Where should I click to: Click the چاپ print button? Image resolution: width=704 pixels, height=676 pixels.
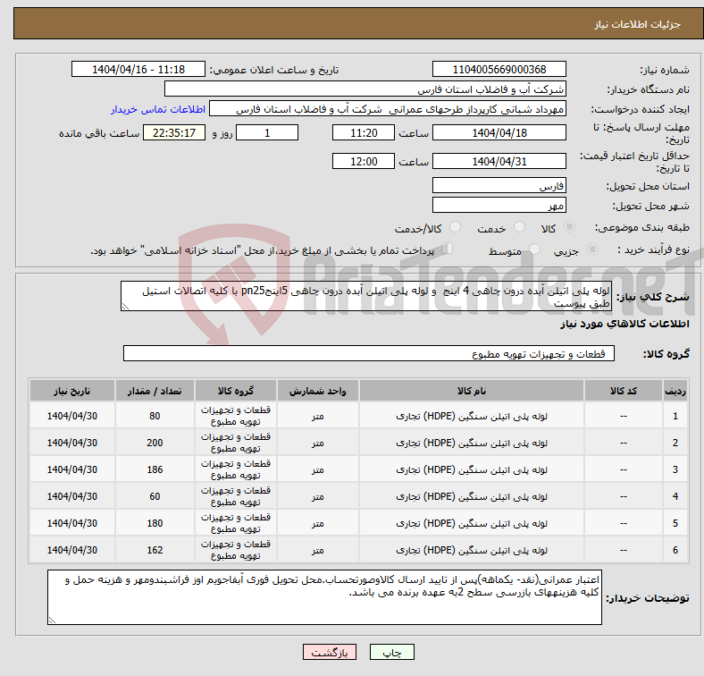[392, 652]
